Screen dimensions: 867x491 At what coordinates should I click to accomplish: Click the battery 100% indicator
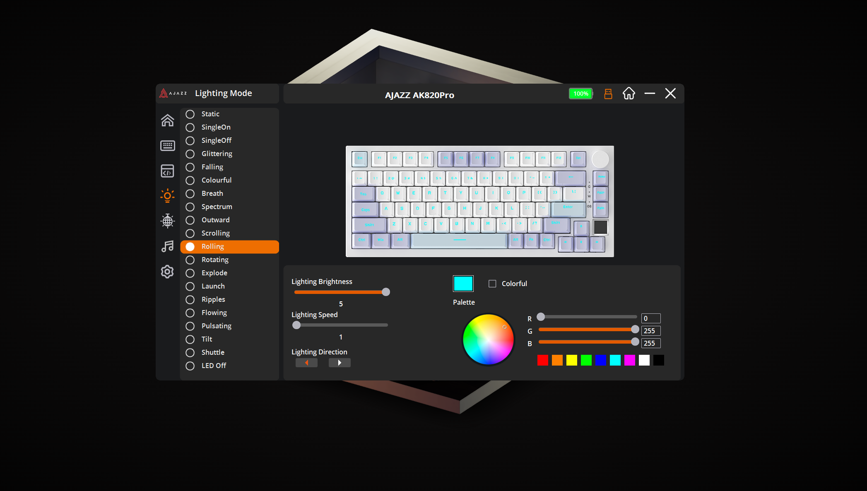tap(581, 94)
